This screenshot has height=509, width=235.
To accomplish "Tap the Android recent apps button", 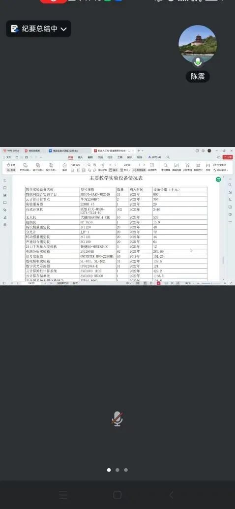I will pyautogui.click(x=63, y=495).
